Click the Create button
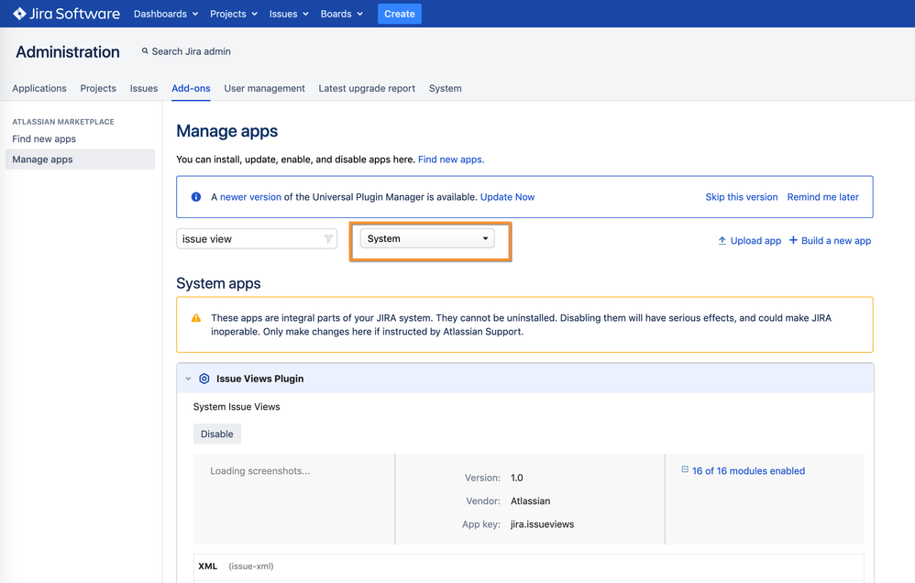Image resolution: width=915 pixels, height=583 pixels. point(399,14)
